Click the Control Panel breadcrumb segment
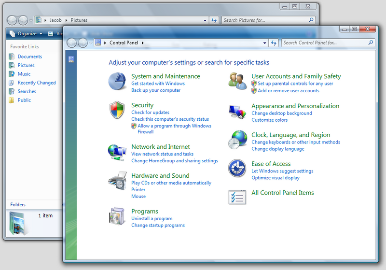 click(x=124, y=43)
